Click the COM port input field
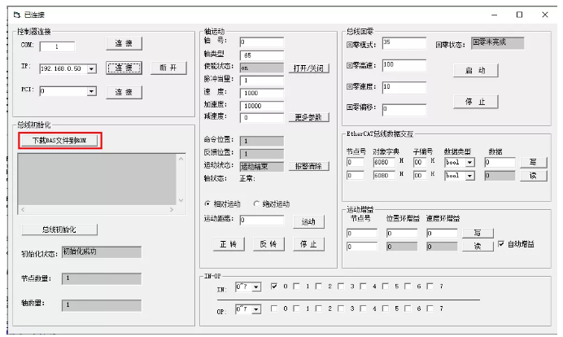Viewport: 563px width, 337px height. [57, 46]
